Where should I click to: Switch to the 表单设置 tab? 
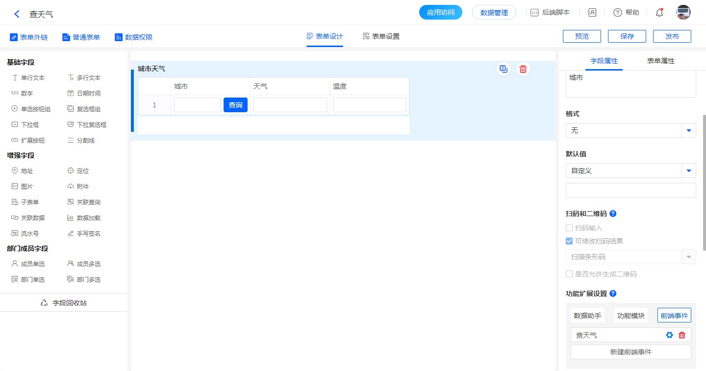tap(381, 36)
